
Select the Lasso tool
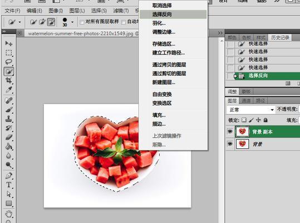[x=8, y=62]
